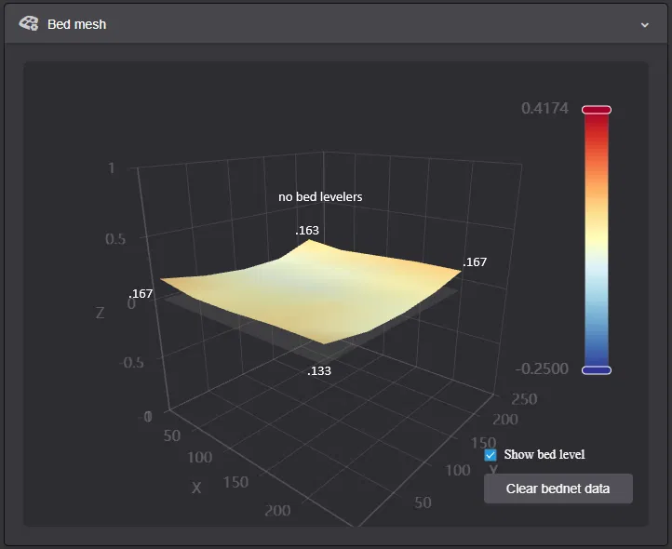Image resolution: width=672 pixels, height=549 pixels.
Task: Click the .133 mesh point label
Action: coord(319,370)
